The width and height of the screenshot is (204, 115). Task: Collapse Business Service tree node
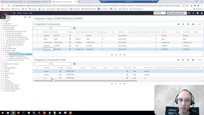click(x=4, y=29)
